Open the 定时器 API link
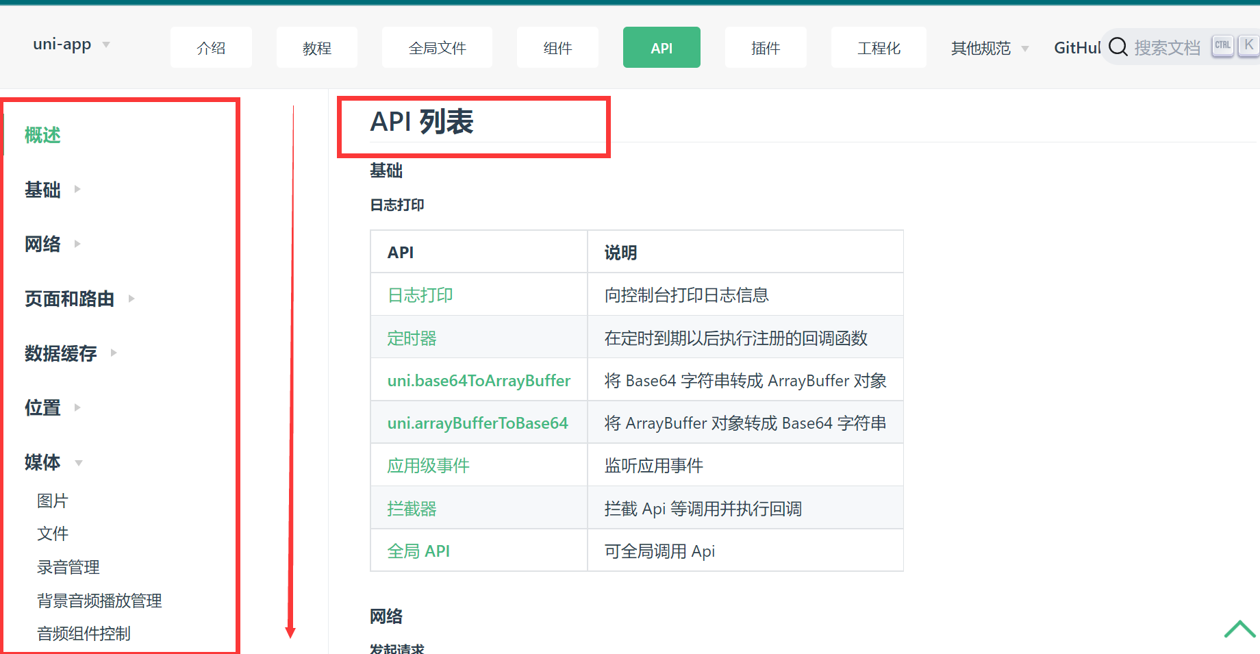The width and height of the screenshot is (1260, 654). tap(412, 338)
